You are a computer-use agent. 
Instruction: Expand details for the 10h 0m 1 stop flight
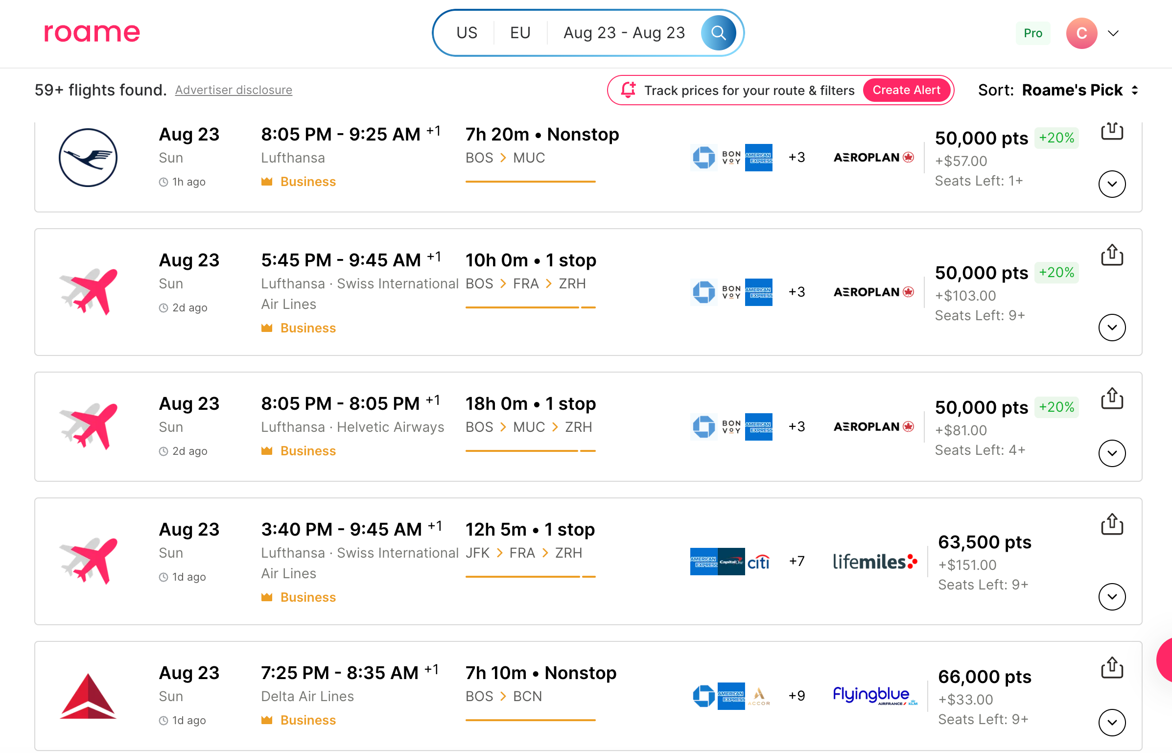[1112, 328]
